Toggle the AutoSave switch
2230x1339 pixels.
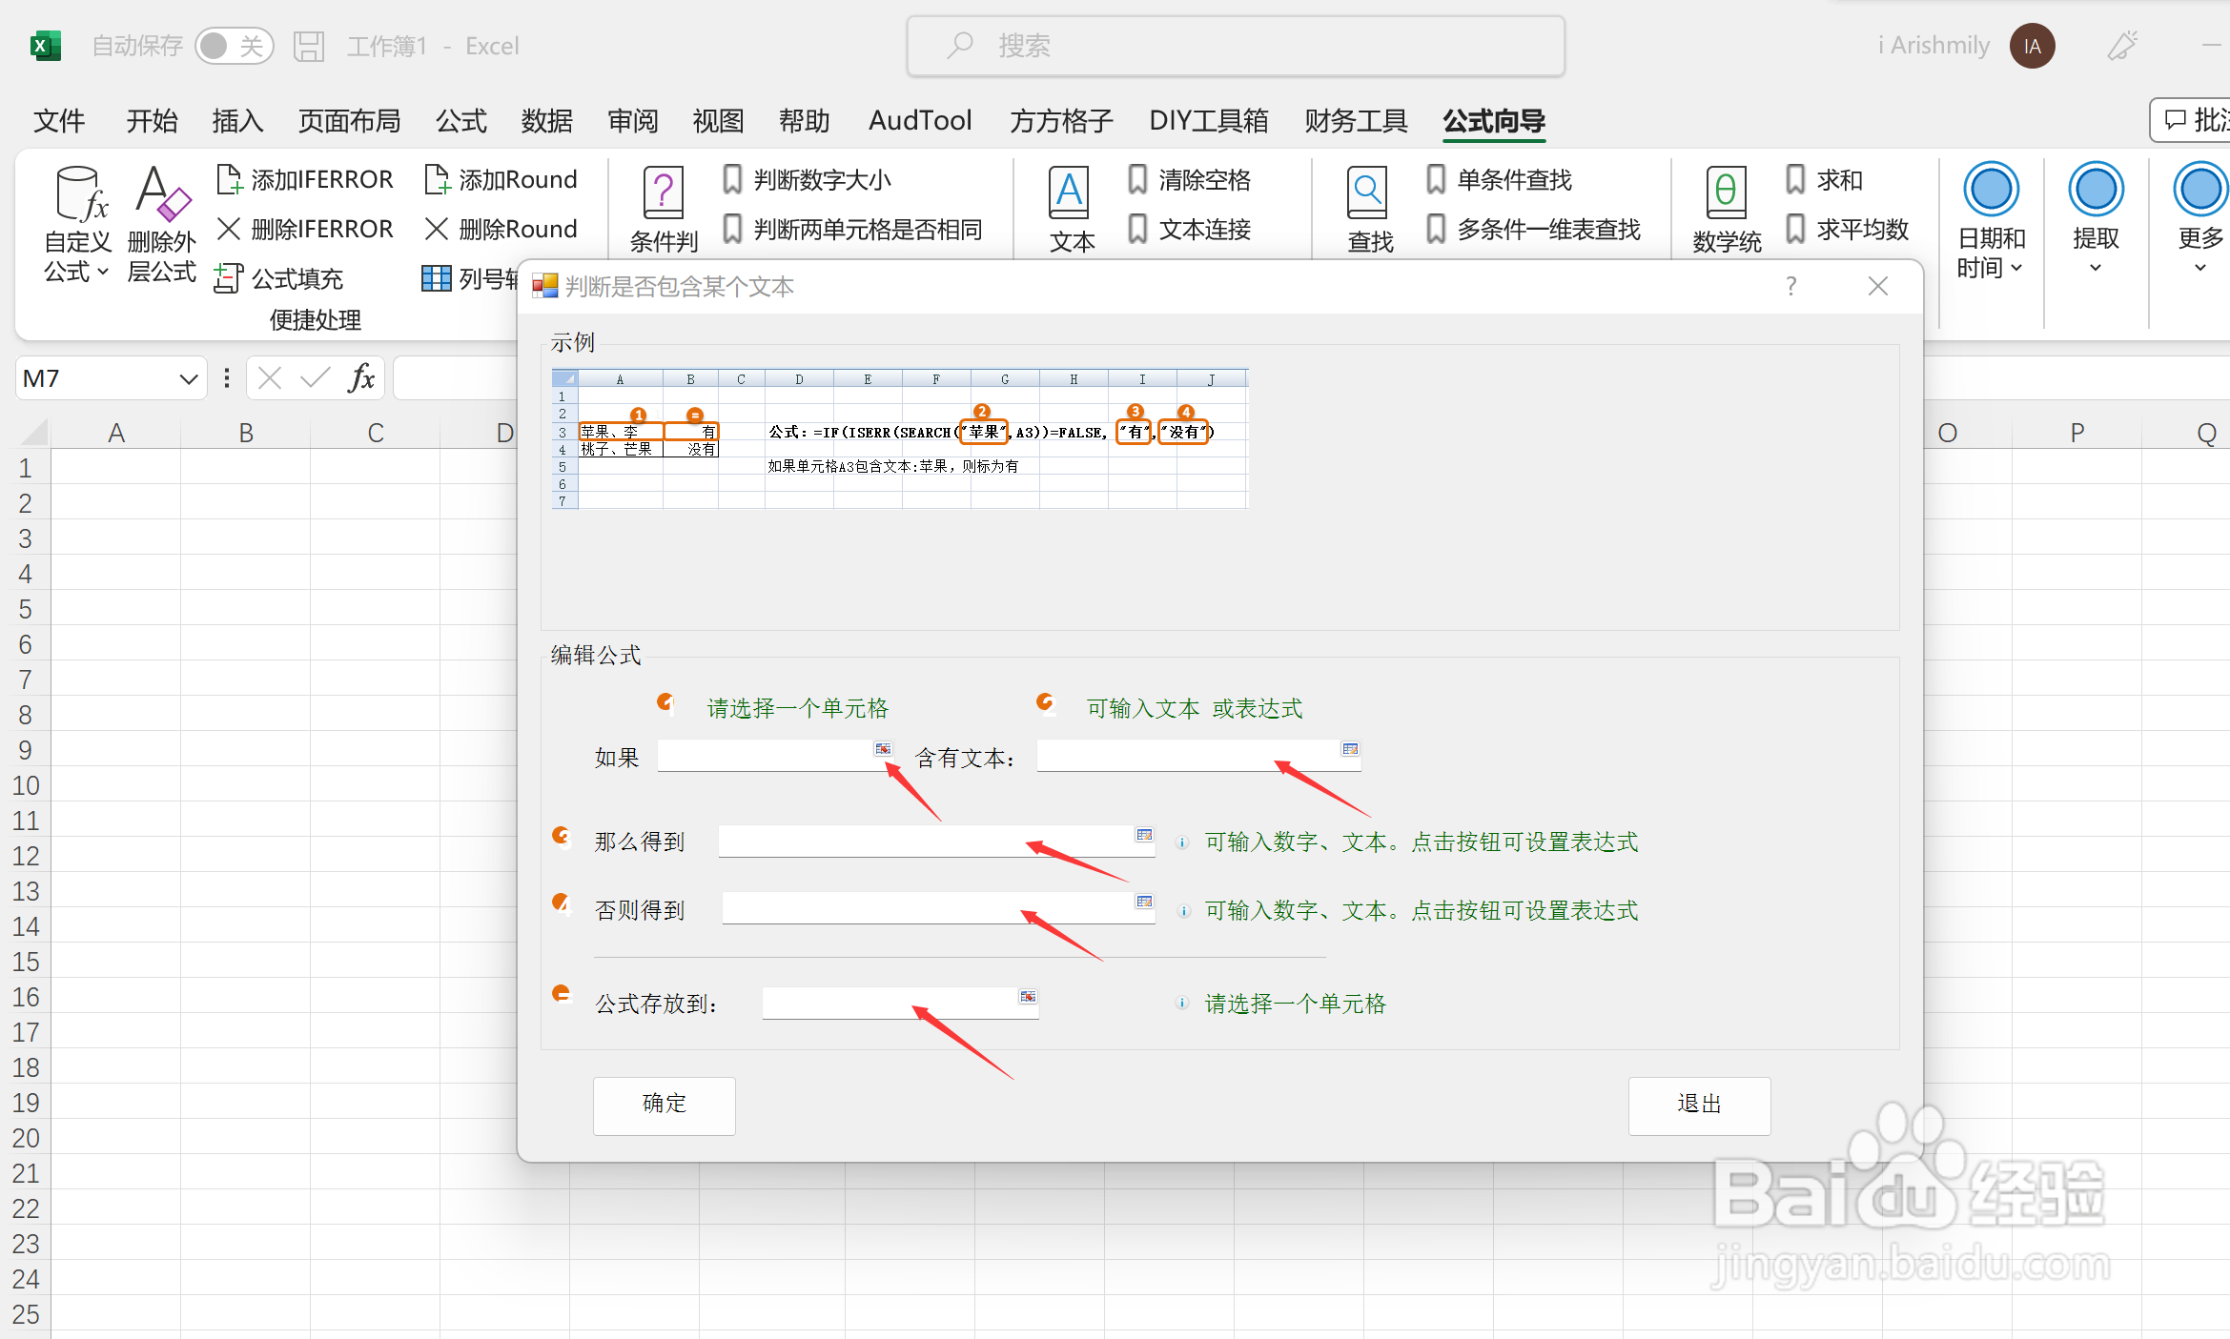234,46
